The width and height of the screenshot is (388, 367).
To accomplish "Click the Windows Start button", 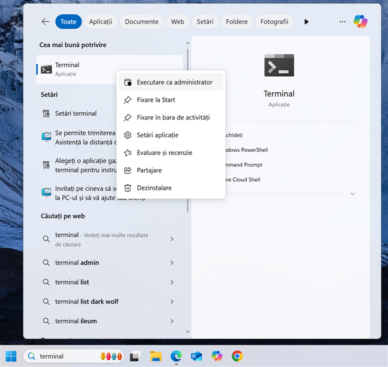I will pos(11,356).
